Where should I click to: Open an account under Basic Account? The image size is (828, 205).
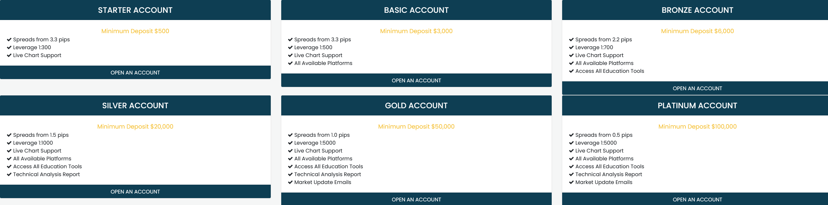click(x=416, y=80)
